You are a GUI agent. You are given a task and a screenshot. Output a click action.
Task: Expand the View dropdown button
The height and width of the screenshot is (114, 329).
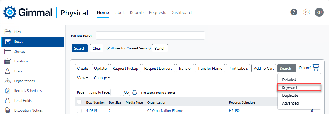83,78
